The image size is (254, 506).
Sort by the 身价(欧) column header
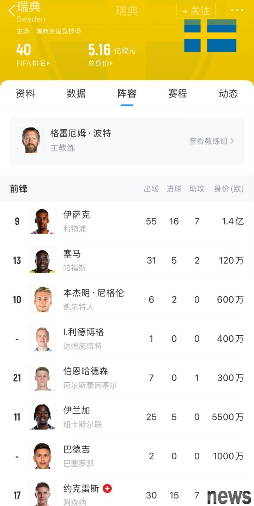[229, 189]
